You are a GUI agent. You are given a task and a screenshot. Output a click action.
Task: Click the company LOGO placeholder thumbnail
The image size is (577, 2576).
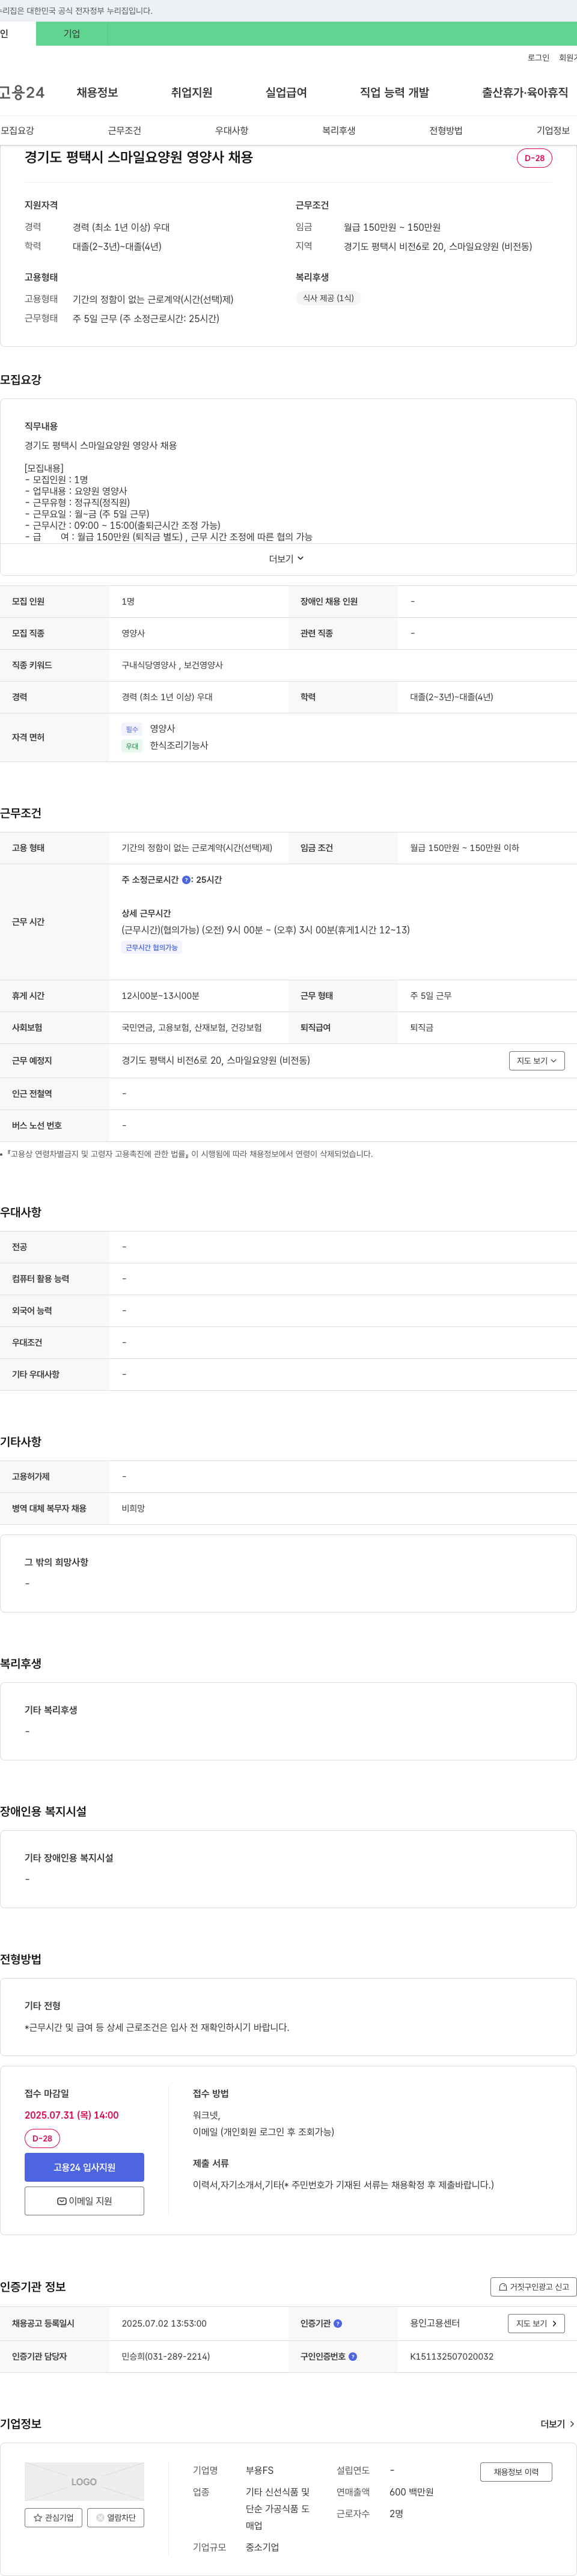click(x=84, y=2482)
